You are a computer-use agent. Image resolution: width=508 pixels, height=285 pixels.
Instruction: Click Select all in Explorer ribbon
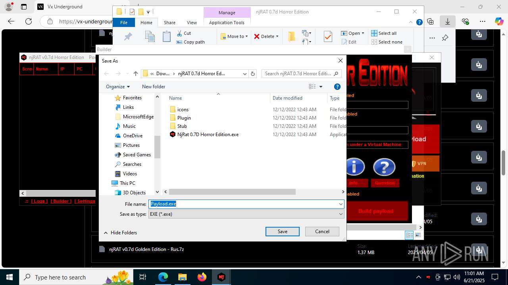(384, 33)
